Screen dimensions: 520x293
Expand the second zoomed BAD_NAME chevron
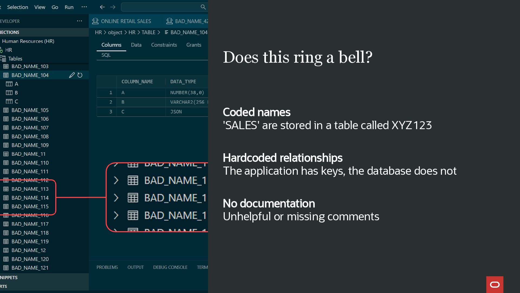click(x=116, y=198)
